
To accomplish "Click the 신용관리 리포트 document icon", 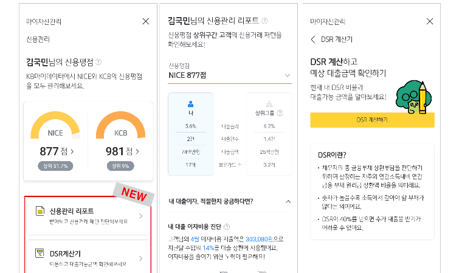I will coord(40,211).
